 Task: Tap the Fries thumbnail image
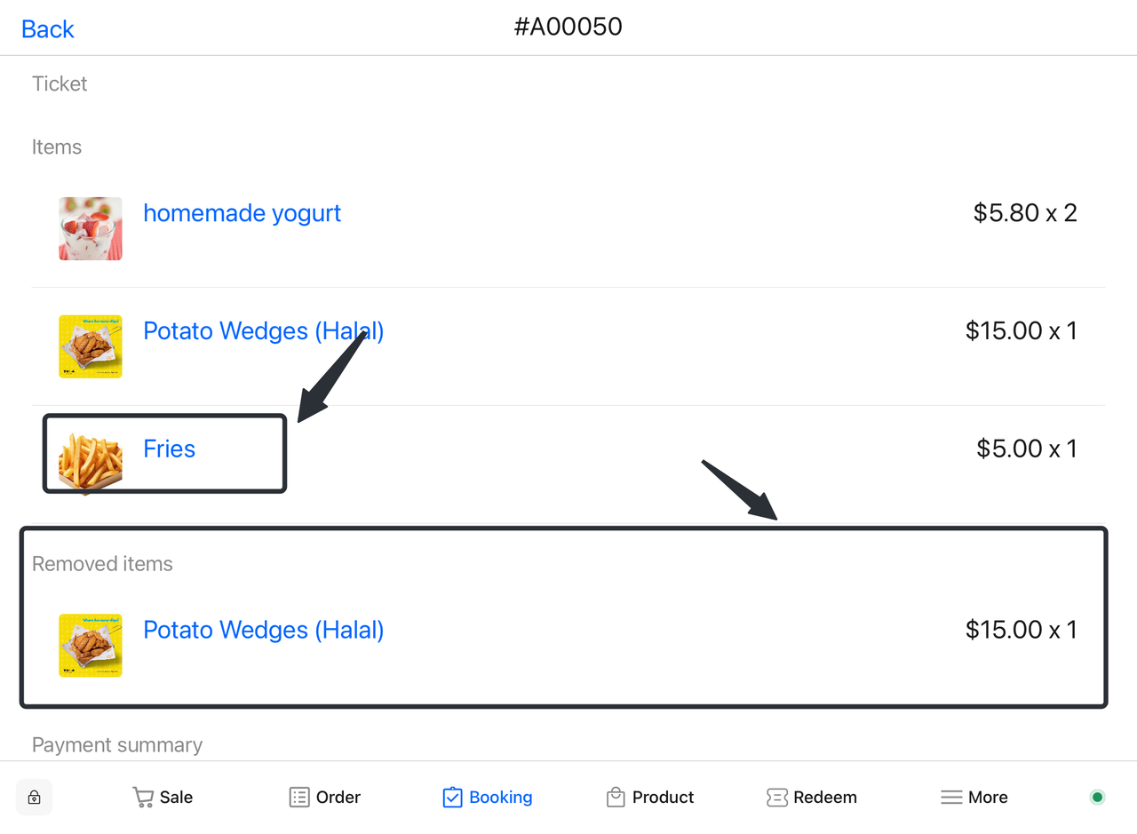coord(91,460)
